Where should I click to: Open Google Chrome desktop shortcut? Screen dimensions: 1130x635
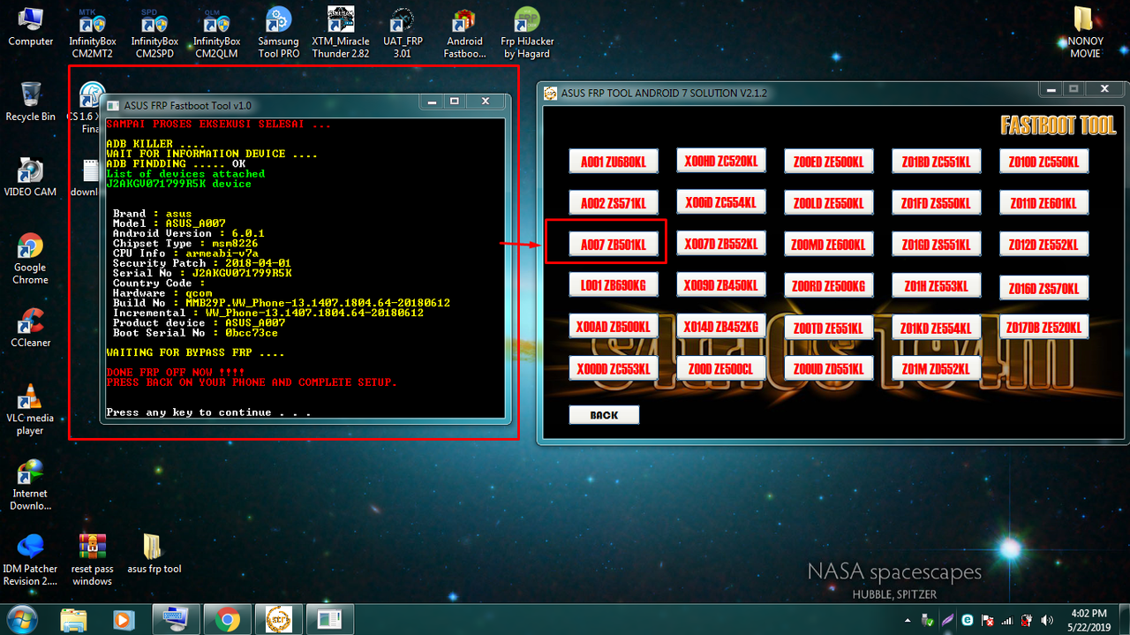(x=31, y=258)
